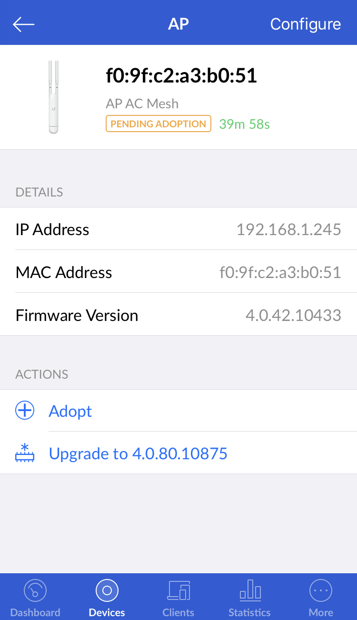The height and width of the screenshot is (620, 357).
Task: Tap the back arrow to return
Action: 23,23
